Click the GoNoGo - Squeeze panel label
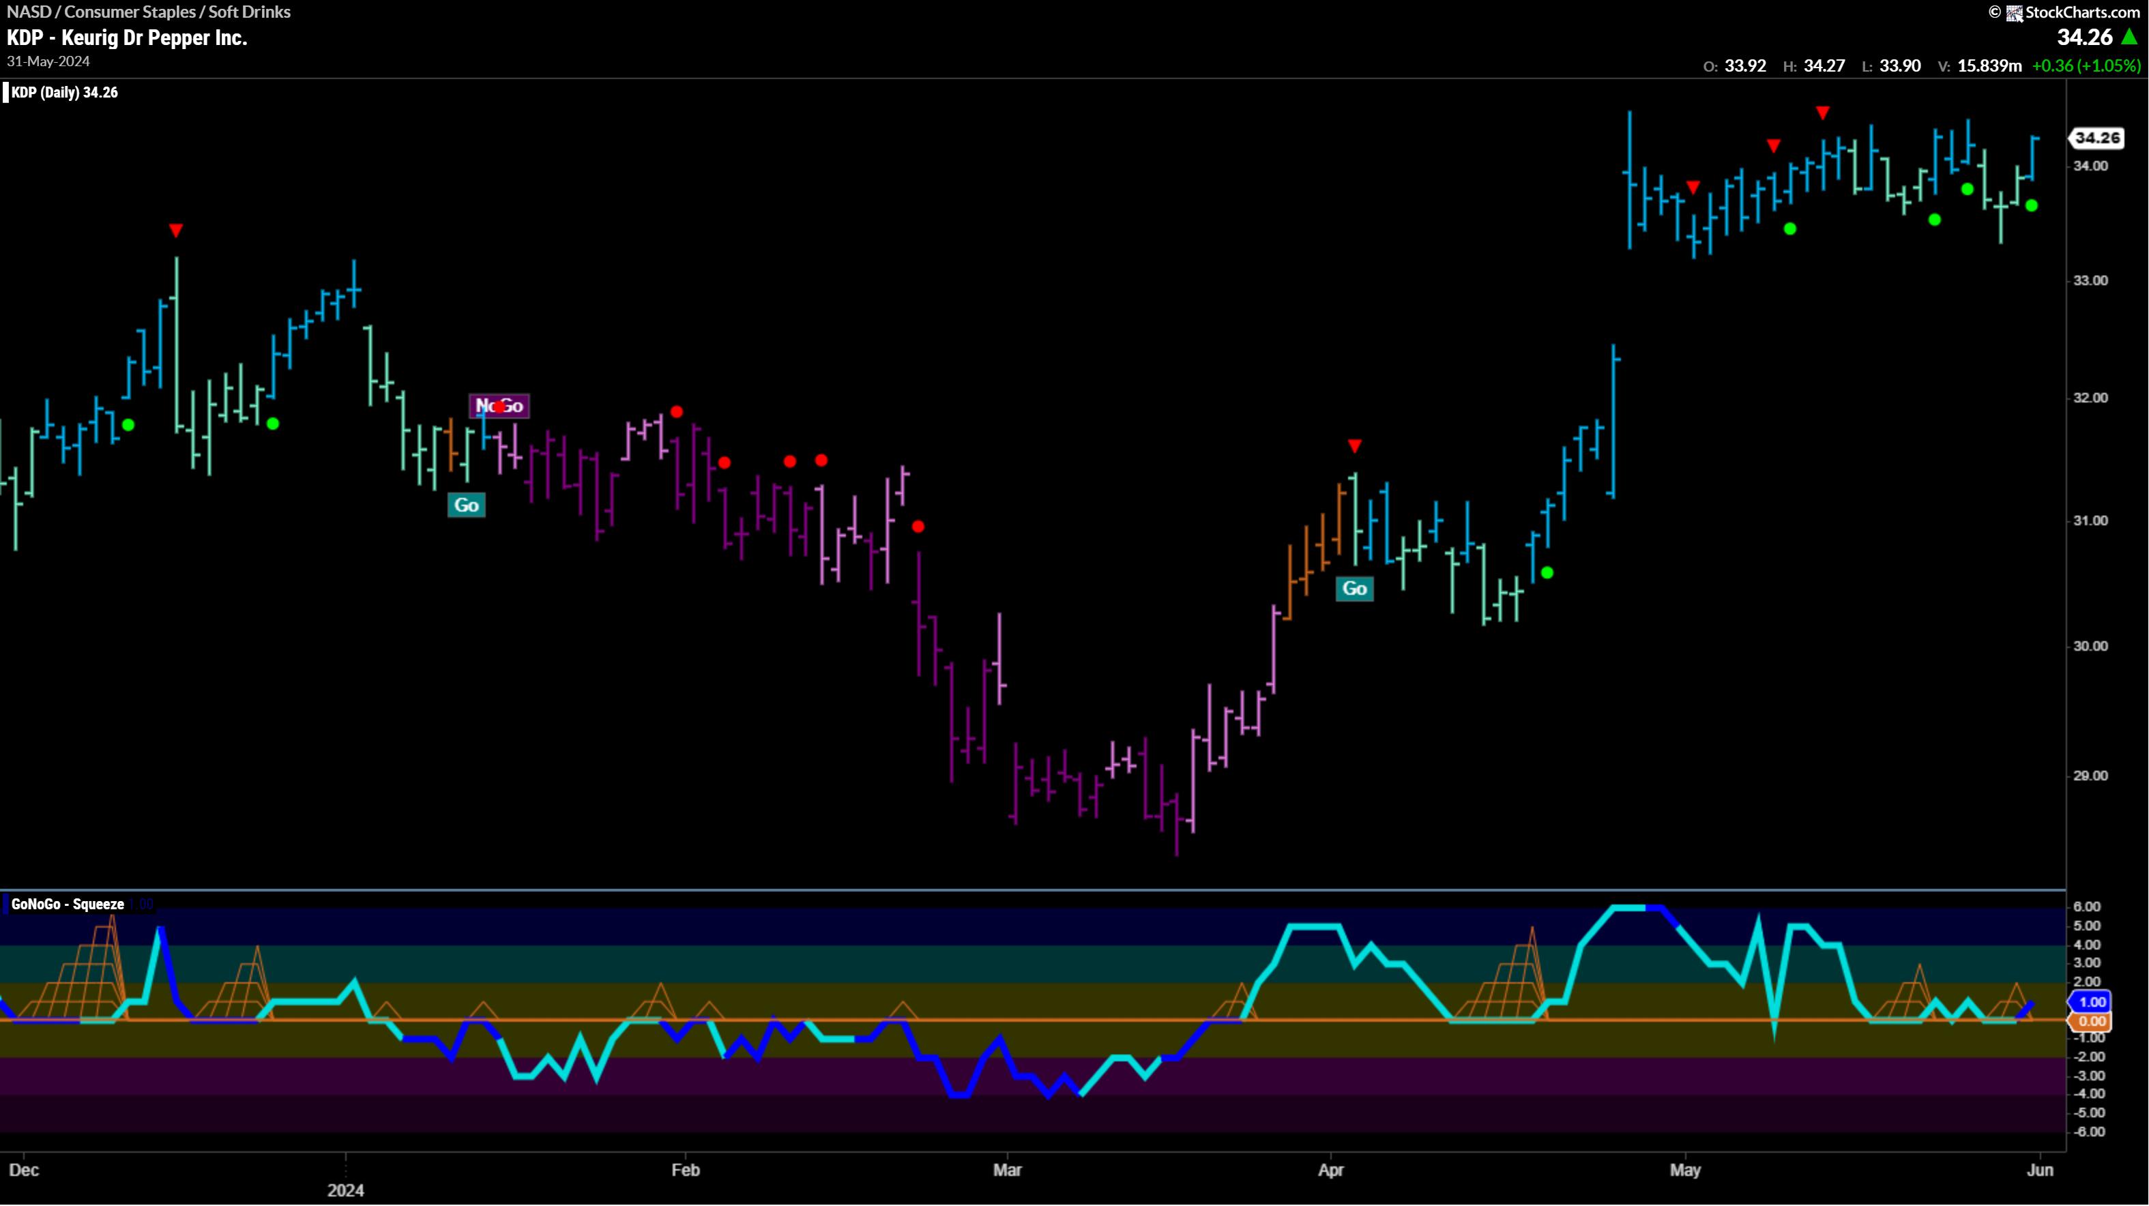2149x1206 pixels. click(x=68, y=904)
